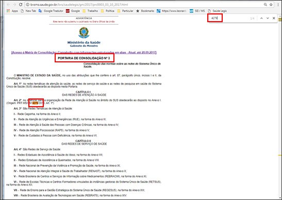Close the find bar

pyautogui.click(x=274, y=18)
